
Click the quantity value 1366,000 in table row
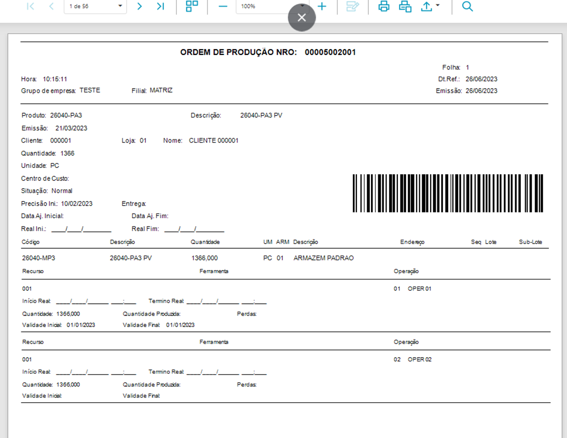click(x=205, y=258)
